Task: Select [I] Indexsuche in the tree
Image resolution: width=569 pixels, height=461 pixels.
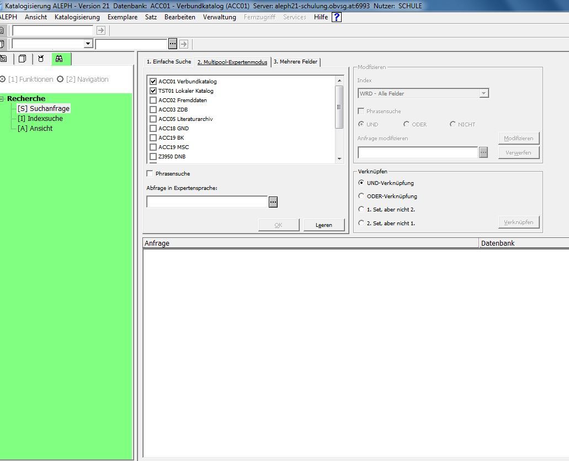Action: pos(40,119)
